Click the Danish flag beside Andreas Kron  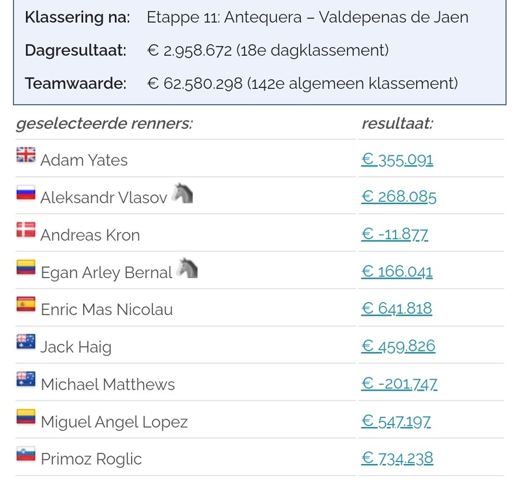[26, 231]
